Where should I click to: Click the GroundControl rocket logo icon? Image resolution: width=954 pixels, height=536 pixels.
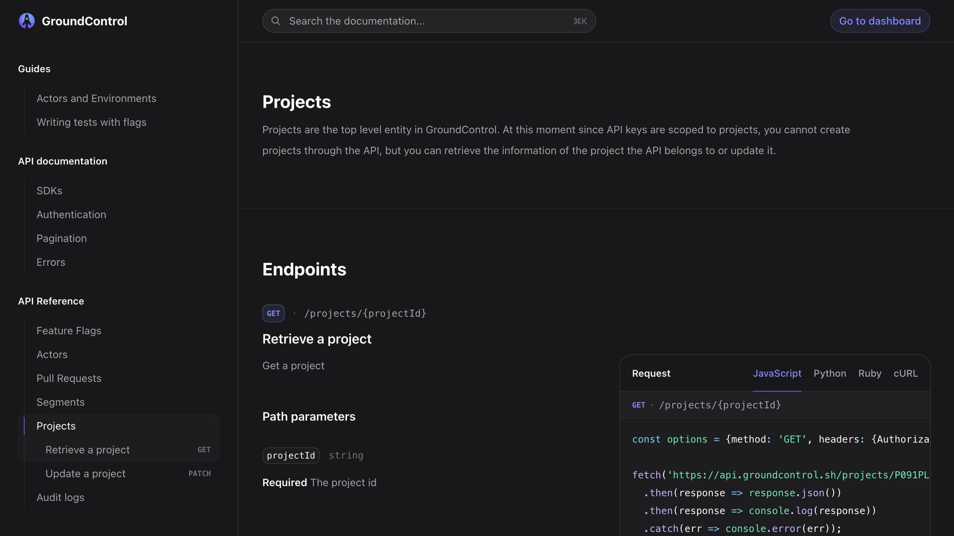click(27, 21)
